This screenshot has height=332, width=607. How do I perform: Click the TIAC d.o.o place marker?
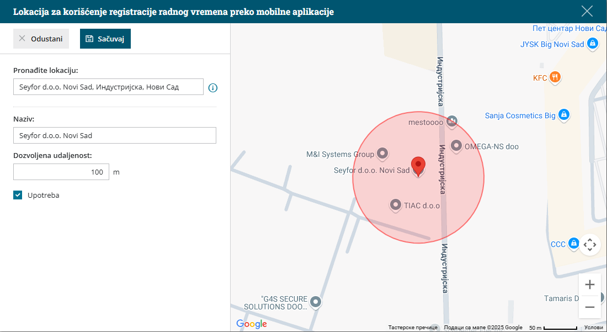pos(395,204)
